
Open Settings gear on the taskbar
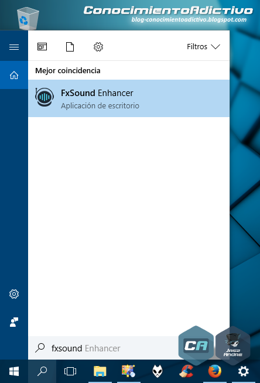(244, 371)
